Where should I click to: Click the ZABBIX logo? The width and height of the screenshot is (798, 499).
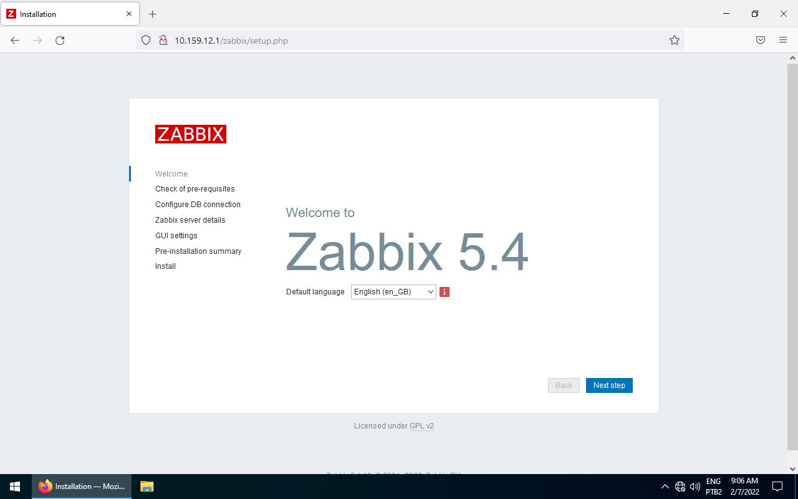click(191, 133)
